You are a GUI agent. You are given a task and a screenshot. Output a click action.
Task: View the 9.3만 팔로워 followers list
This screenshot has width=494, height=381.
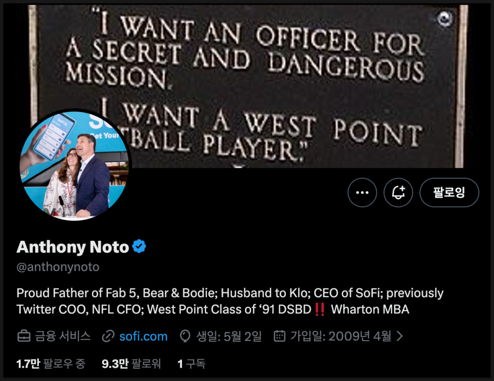131,364
